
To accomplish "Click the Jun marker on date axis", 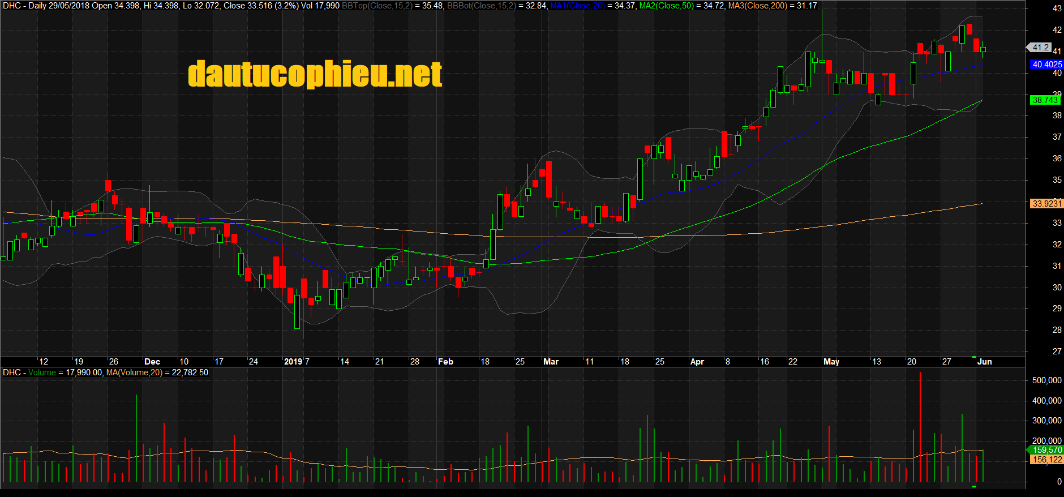I will click(984, 362).
